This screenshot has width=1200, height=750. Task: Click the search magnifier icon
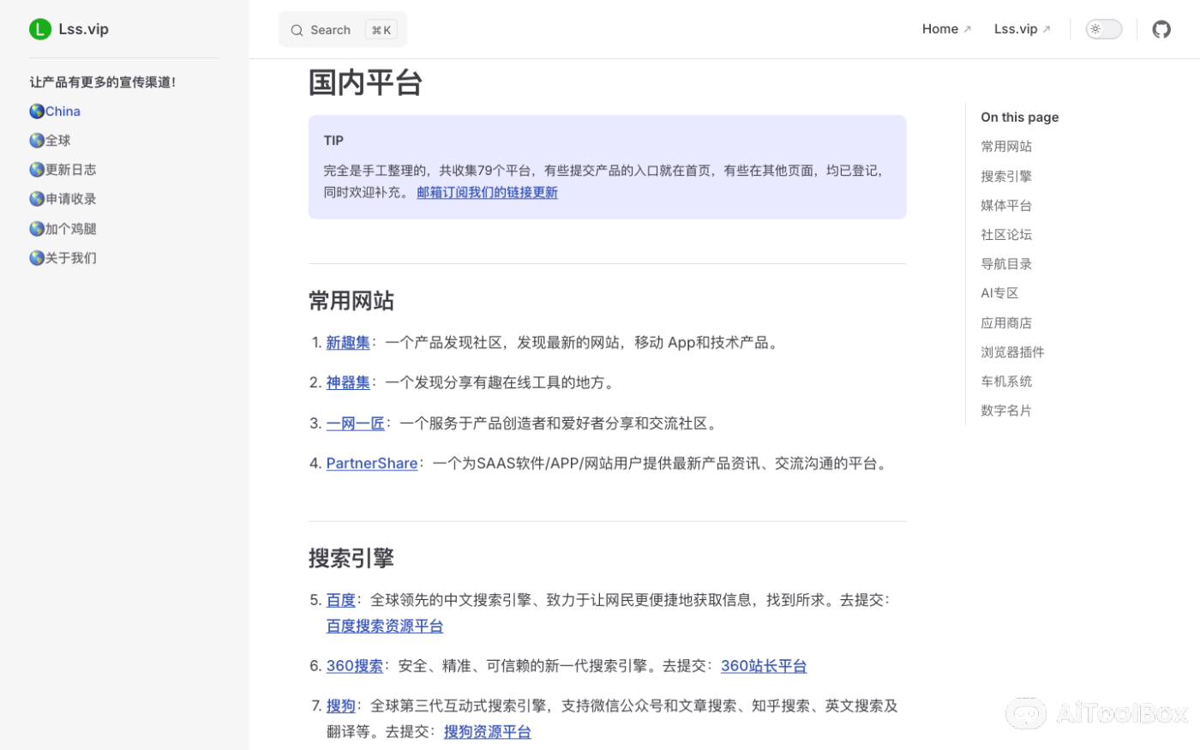coord(297,30)
